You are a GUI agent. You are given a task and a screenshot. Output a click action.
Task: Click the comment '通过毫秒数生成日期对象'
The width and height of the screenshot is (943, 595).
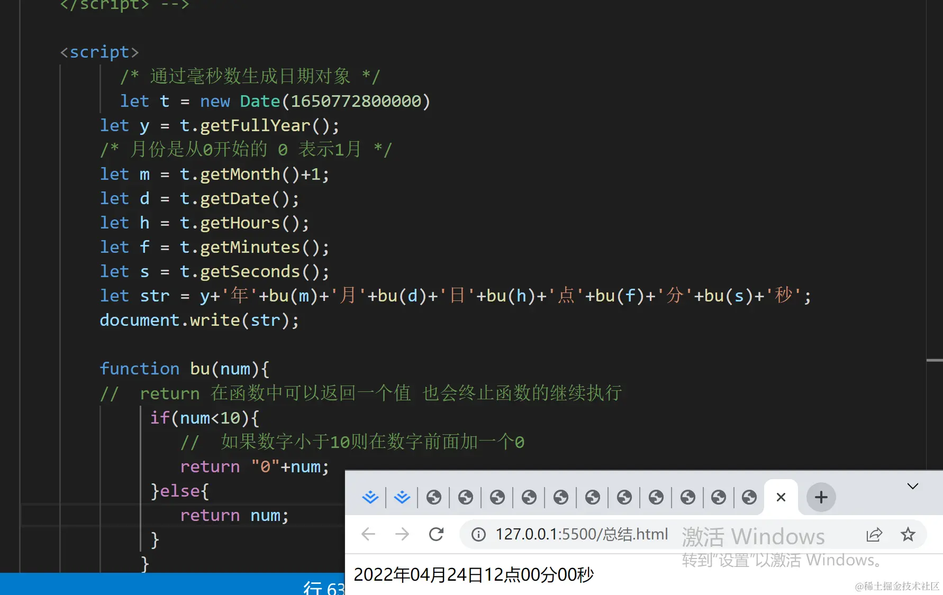pyautogui.click(x=250, y=77)
